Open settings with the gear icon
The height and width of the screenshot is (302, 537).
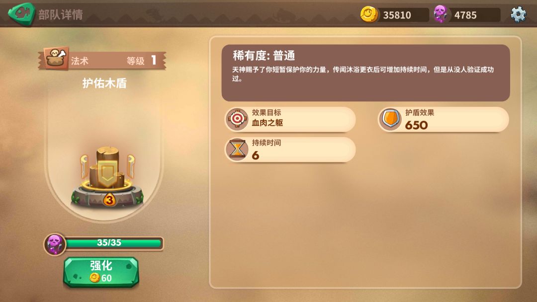(x=518, y=14)
